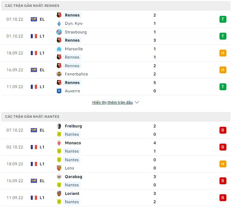Open the 'Hiển thị thêm trận đấu' link
Screen dimensions: 234x207
[112, 102]
